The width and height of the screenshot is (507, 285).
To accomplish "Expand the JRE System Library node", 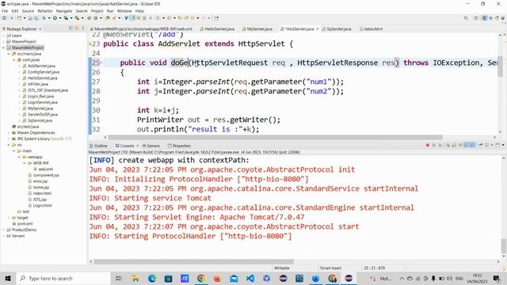I will (9, 139).
